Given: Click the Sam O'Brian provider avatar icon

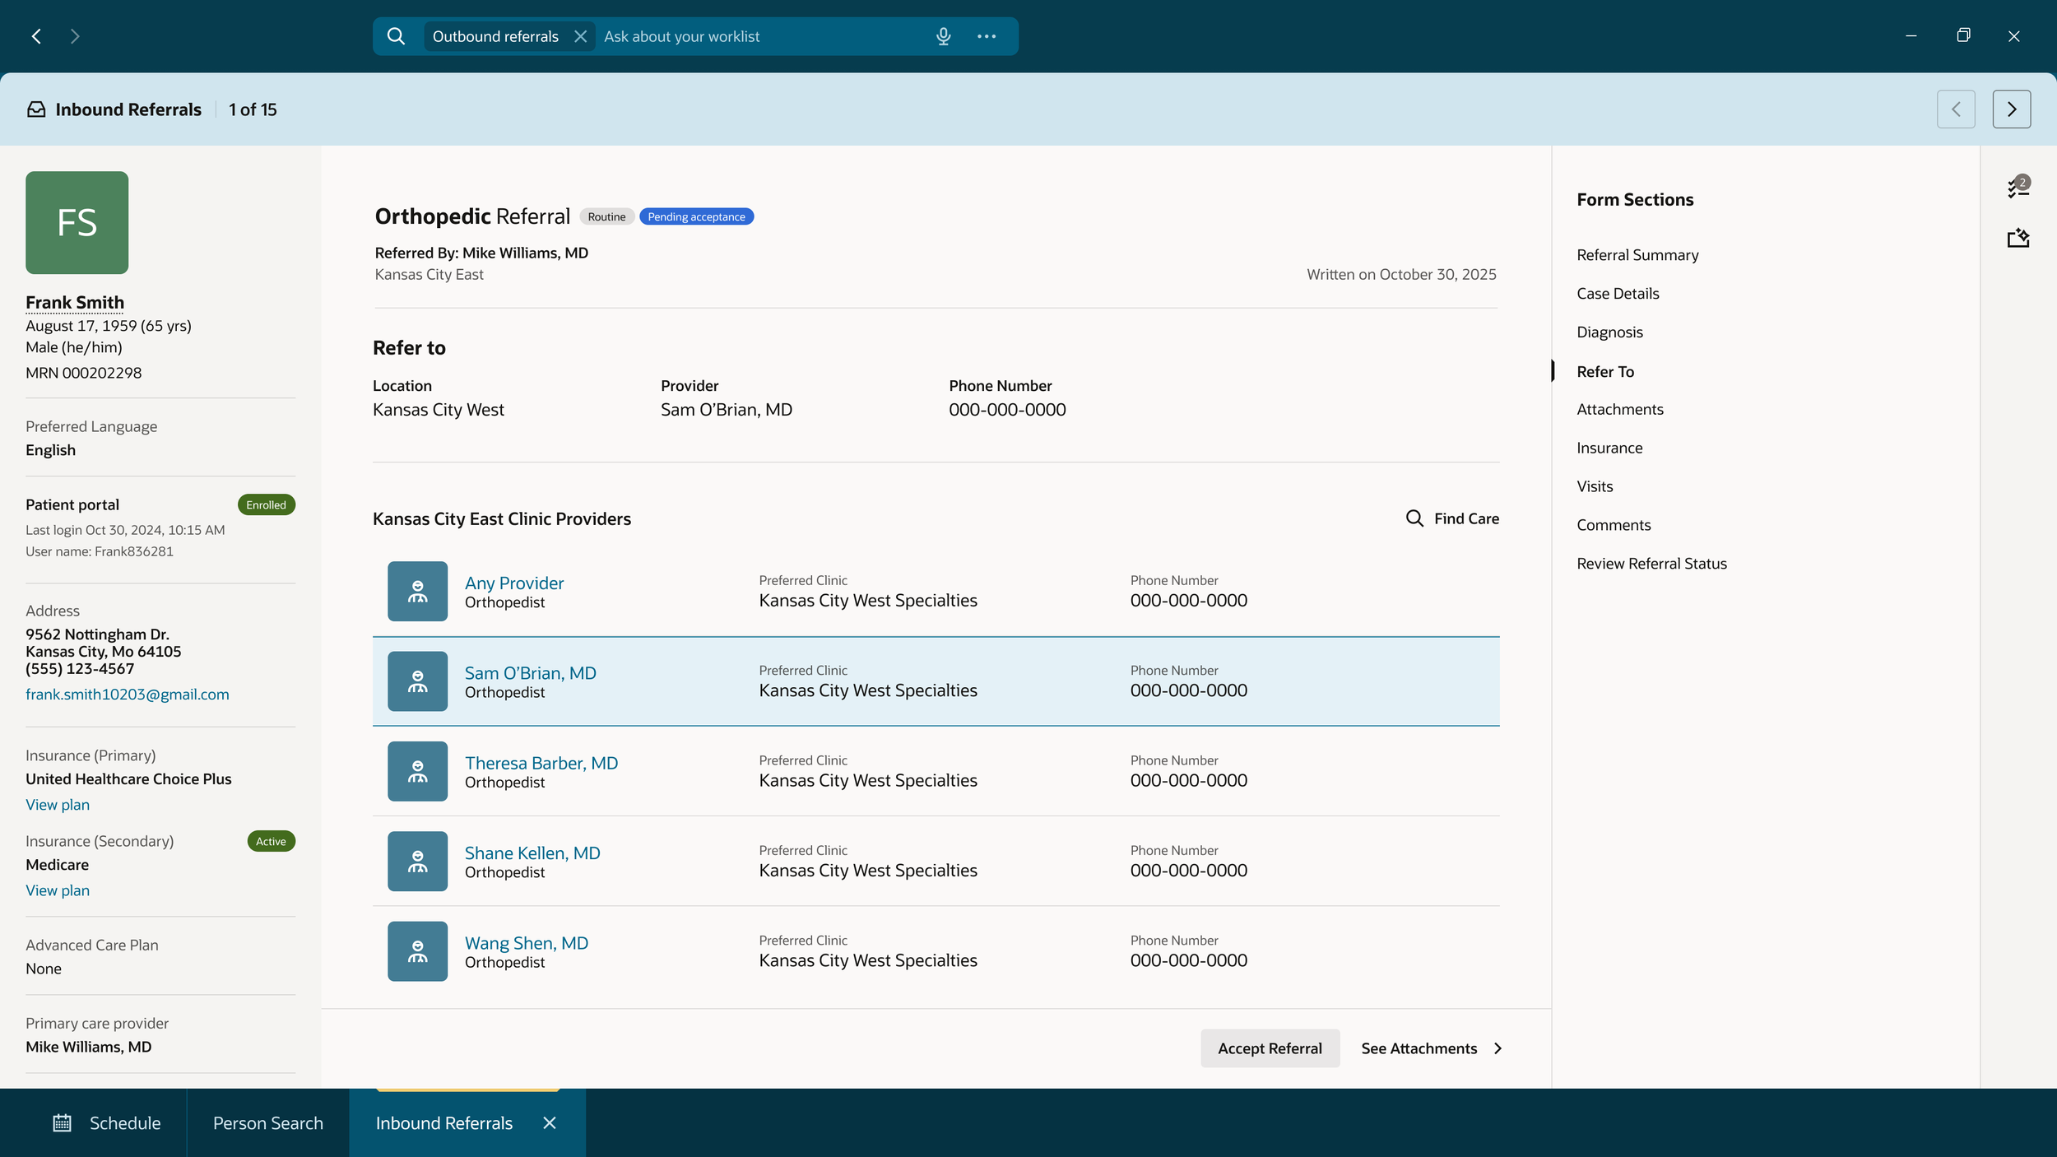Looking at the screenshot, I should click(x=417, y=681).
